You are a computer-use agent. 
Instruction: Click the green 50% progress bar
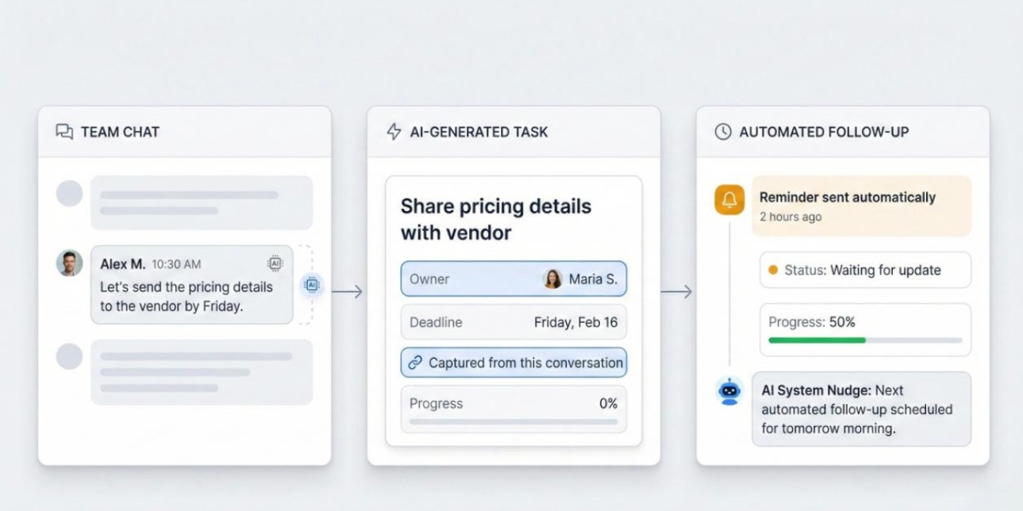coord(817,340)
